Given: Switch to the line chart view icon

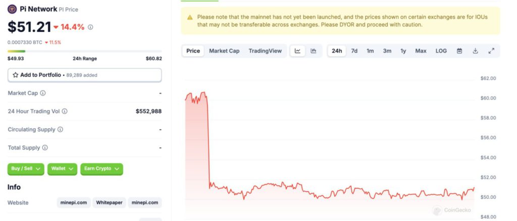Looking at the screenshot, I should click(298, 51).
